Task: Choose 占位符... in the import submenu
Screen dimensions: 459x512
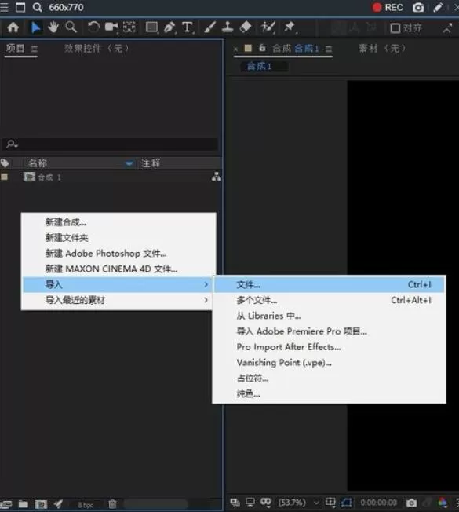Action: [329, 379]
